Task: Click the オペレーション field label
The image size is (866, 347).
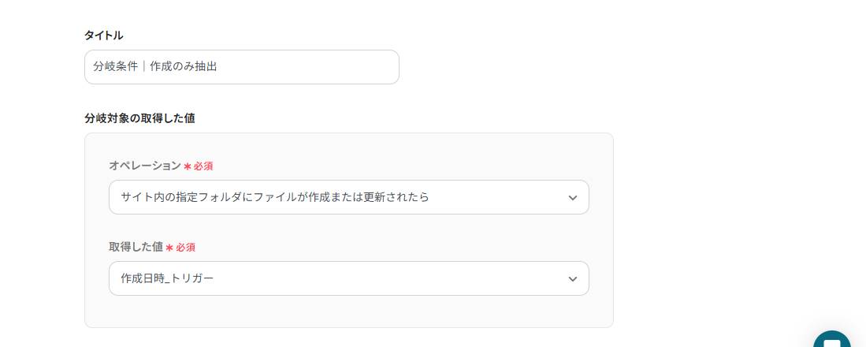Action: 144,166
